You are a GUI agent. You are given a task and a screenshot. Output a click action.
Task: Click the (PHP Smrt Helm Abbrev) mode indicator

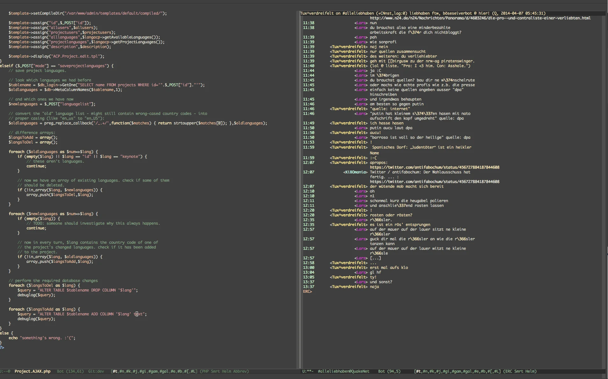tap(224, 371)
